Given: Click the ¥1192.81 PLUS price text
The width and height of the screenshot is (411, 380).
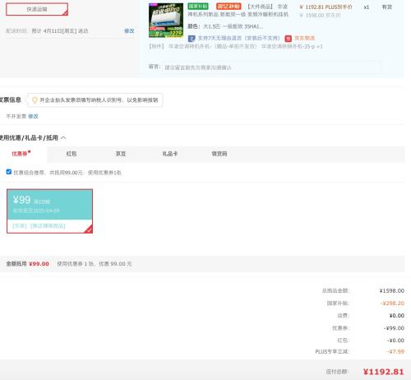Looking at the screenshot, I should [326, 7].
